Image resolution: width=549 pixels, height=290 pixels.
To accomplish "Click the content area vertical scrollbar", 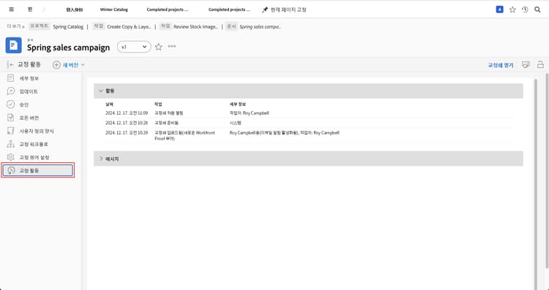I will (535, 185).
